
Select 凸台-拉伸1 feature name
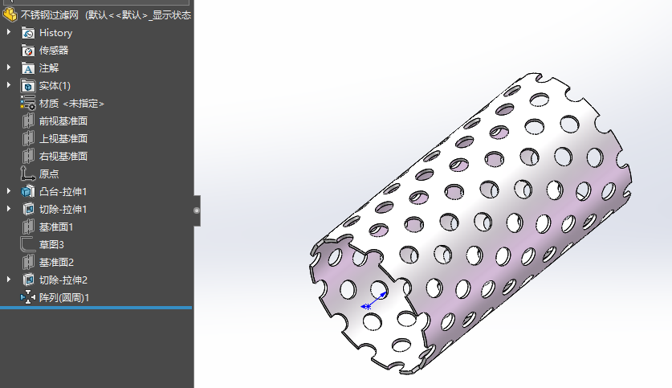63,192
